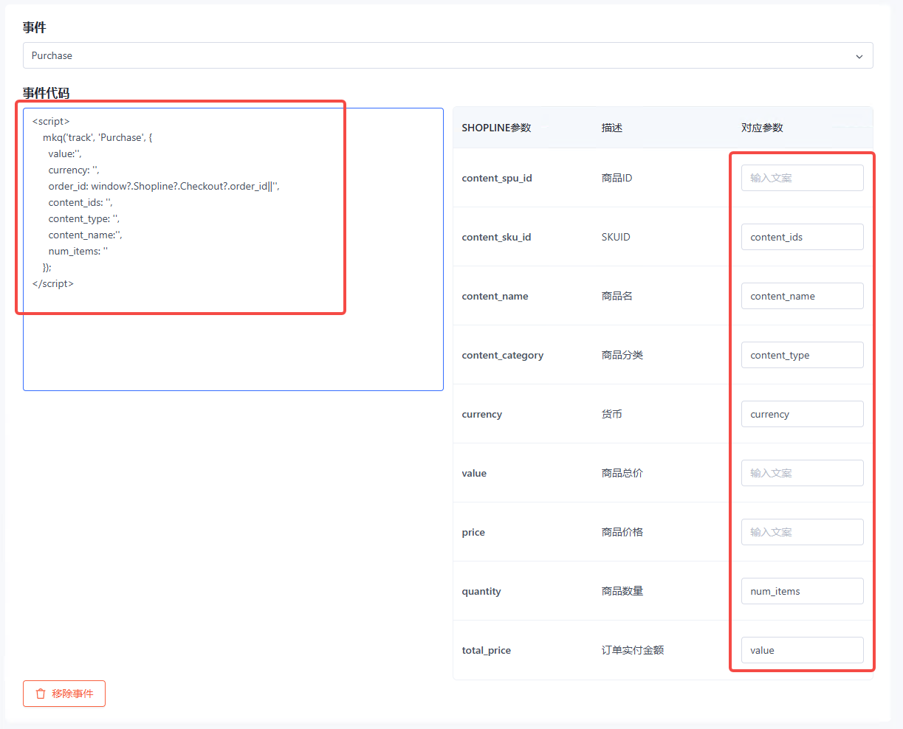Click the SHOPLINE参数 column header
903x729 pixels.
pyautogui.click(x=496, y=128)
